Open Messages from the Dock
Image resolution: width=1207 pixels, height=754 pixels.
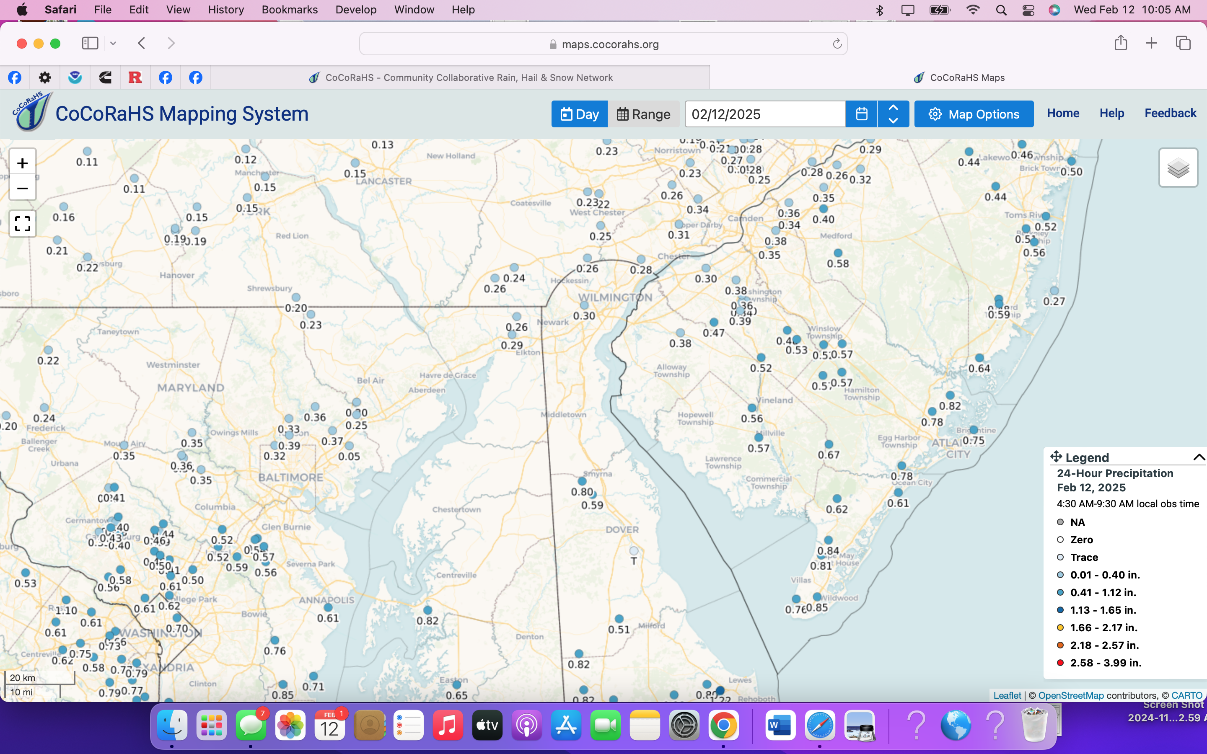tap(251, 726)
